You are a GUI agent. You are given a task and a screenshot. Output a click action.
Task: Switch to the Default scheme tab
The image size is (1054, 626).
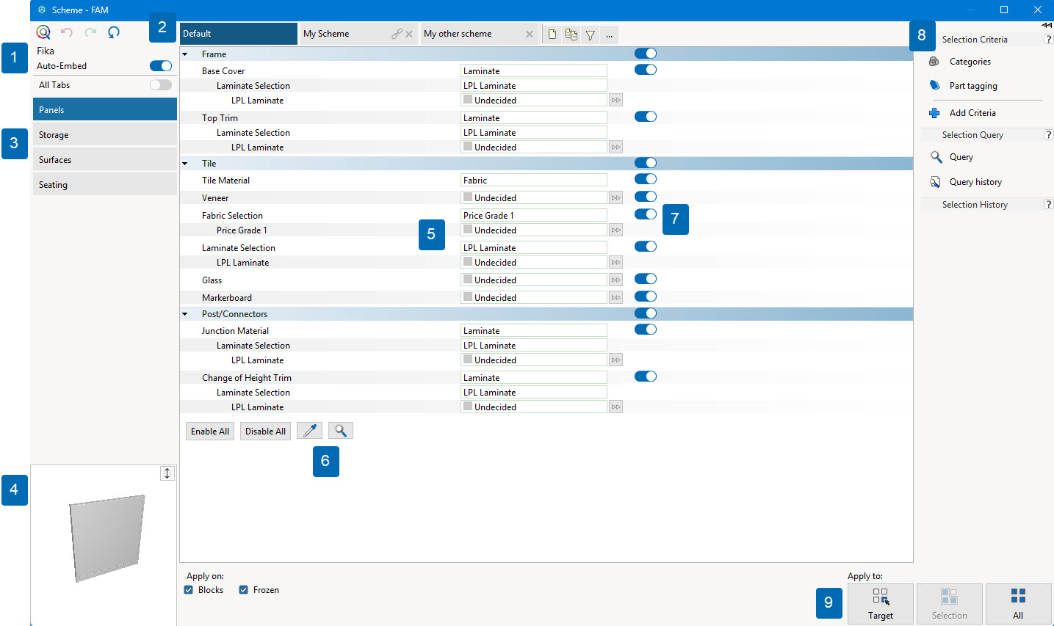click(239, 34)
